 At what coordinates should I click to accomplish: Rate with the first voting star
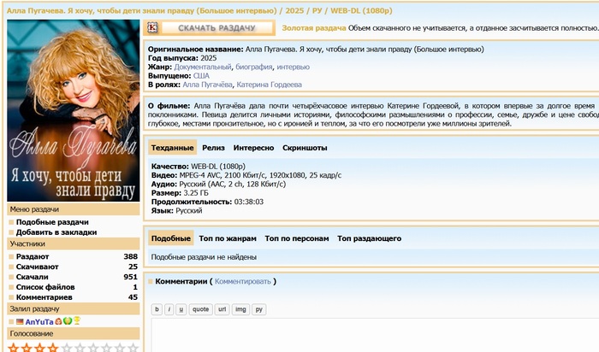point(14,347)
